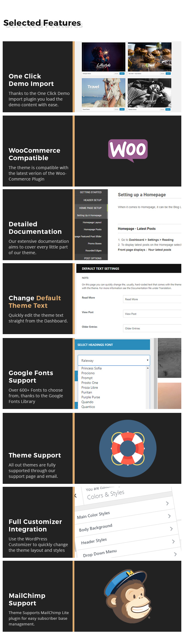The image size is (184, 644).
Task: Open GETTING STARTED documentation section
Action: coord(91,192)
